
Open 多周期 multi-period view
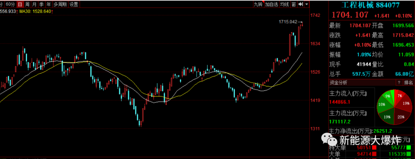pyautogui.click(x=60, y=4)
